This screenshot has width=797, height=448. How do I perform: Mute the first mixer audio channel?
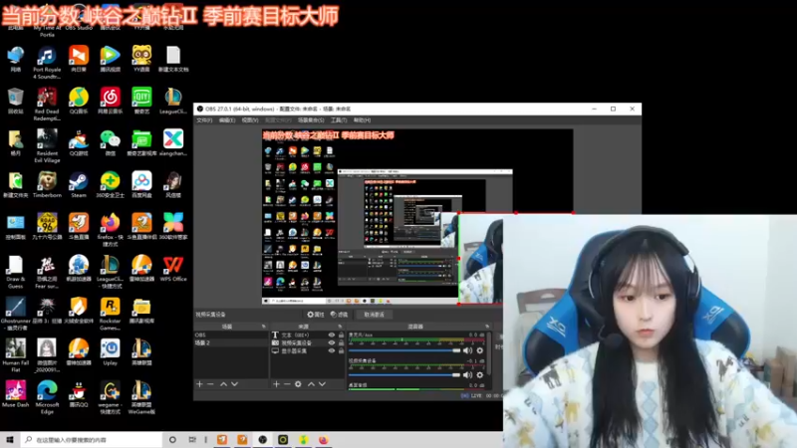(467, 350)
